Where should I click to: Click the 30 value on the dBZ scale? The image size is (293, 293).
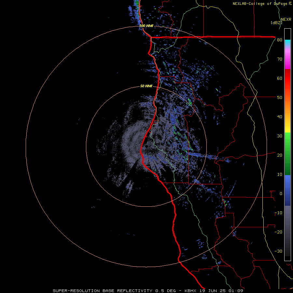click(x=280, y=136)
